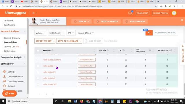Open the Export to CSV dropdown
The height and width of the screenshot is (104, 185).
point(45,41)
